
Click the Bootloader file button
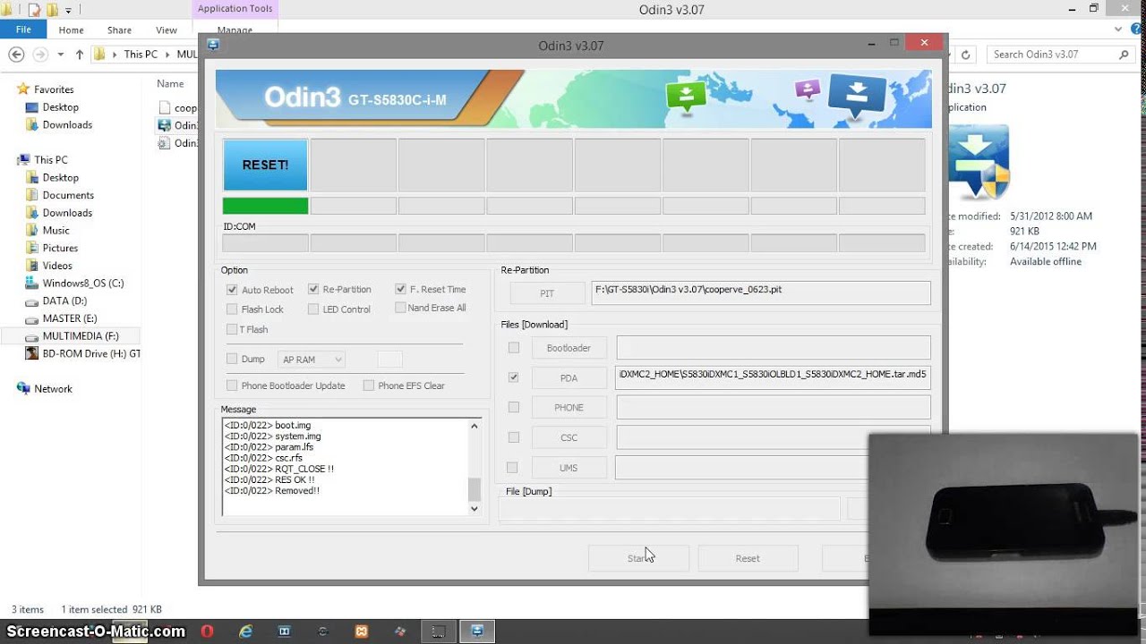tap(569, 348)
